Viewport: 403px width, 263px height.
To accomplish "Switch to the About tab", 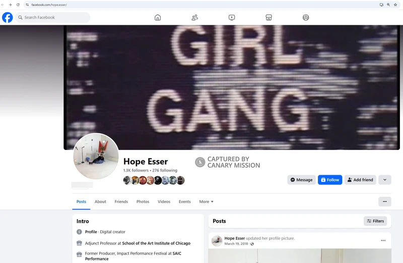I will pyautogui.click(x=100, y=202).
